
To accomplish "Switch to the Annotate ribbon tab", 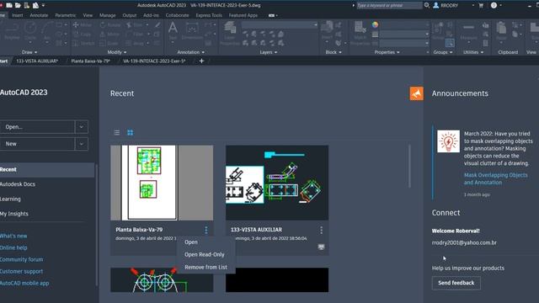I will coord(39,15).
